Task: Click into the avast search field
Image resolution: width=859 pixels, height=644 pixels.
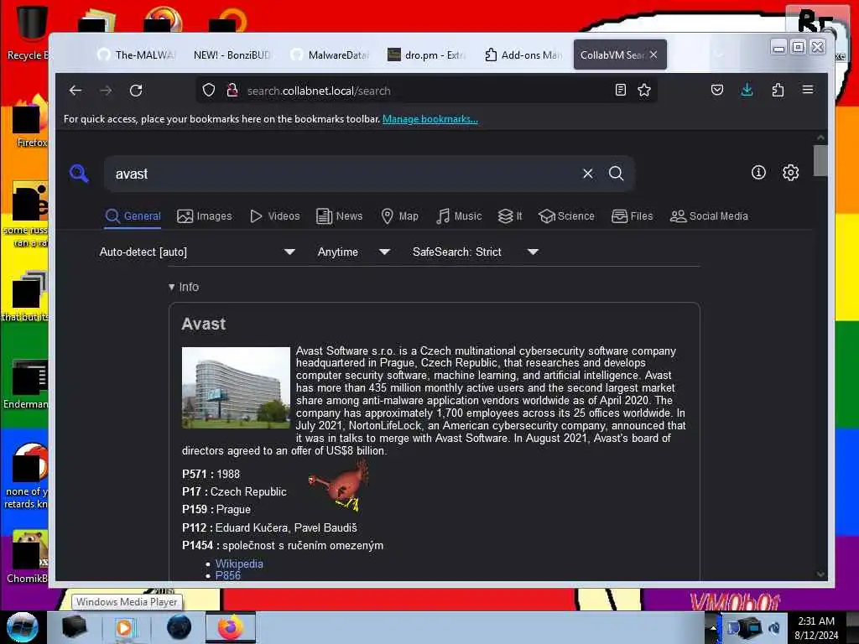Action: (x=345, y=174)
